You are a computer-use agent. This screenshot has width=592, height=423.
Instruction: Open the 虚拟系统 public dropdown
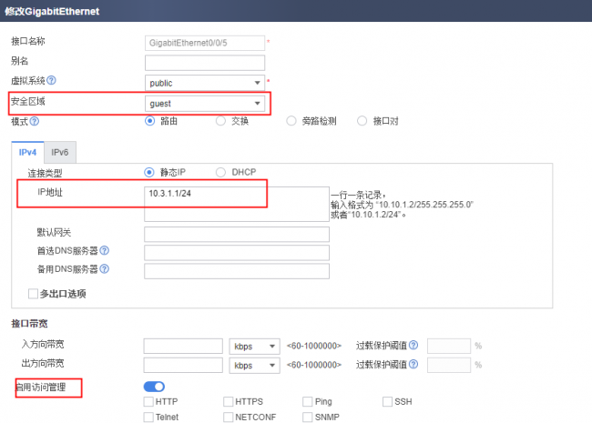205,83
